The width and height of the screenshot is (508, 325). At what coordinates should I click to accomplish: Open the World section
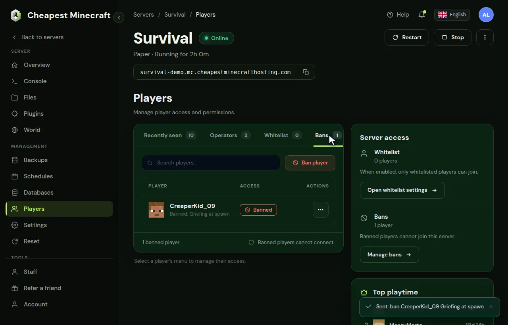[x=60, y=130]
